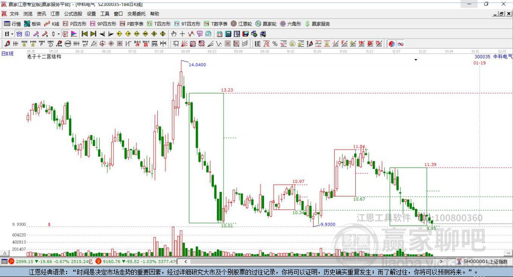The height and width of the screenshot is (277, 513).
Task: Open the calendar icon showing 21
Action: (219, 33)
